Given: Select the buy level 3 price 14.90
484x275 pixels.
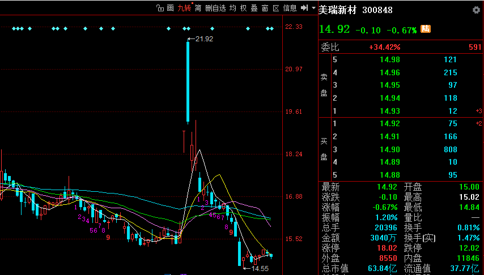Looking at the screenshot, I should point(390,149).
